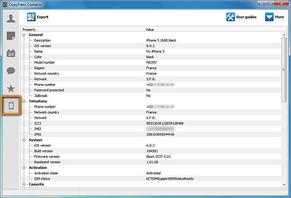Viewport: 291px width, 198px height.
Task: Collapse the System section
Action: (x=24, y=140)
